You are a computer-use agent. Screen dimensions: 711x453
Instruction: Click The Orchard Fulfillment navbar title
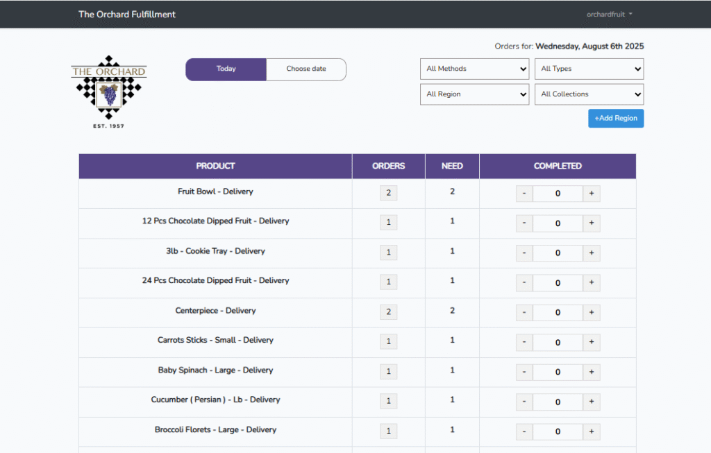(127, 15)
